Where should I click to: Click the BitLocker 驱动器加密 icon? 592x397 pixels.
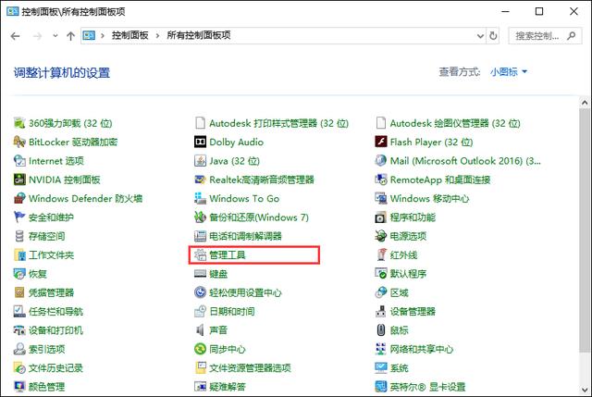coord(19,142)
